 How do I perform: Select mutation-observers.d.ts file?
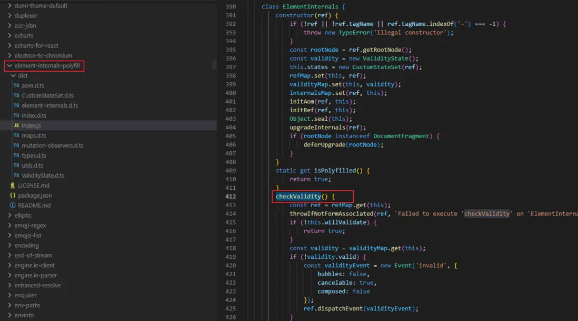(x=52, y=145)
